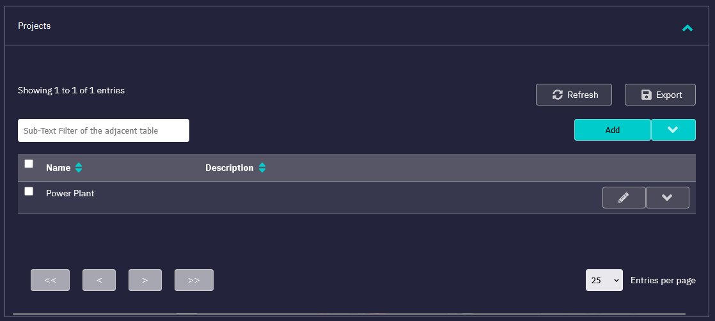Expand the Power Plant row actions dropdown
The height and width of the screenshot is (321, 715).
click(667, 198)
